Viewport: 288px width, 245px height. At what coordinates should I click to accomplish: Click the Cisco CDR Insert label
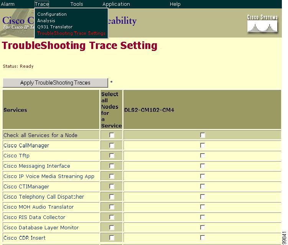point(25,238)
